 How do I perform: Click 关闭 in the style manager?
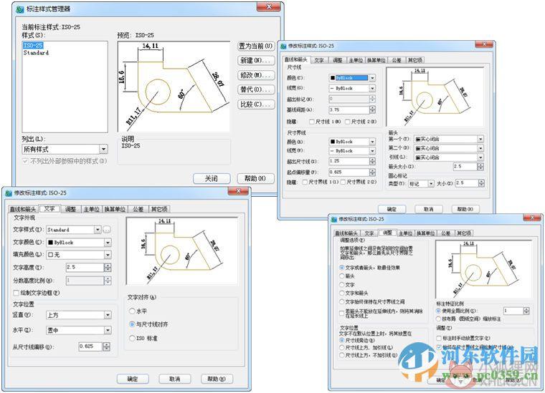(212, 179)
